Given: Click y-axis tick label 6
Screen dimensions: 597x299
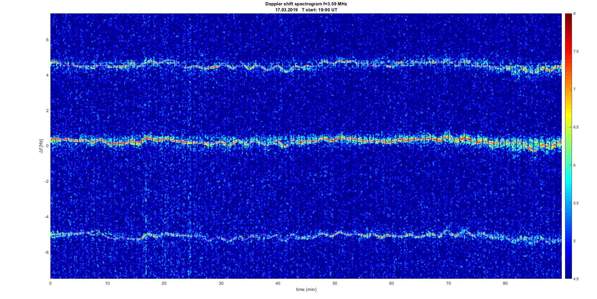Looking at the screenshot, I should [47, 40].
